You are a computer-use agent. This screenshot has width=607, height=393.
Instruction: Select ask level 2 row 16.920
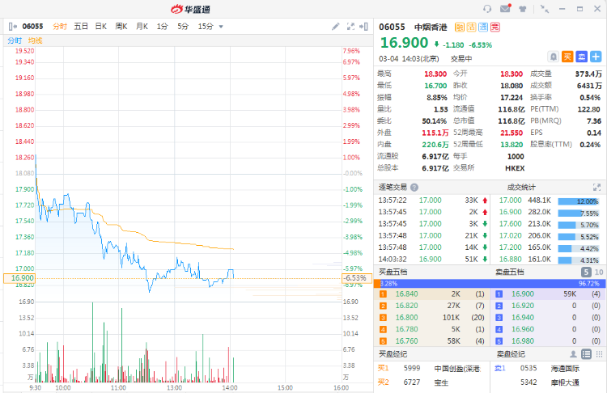[x=549, y=306]
